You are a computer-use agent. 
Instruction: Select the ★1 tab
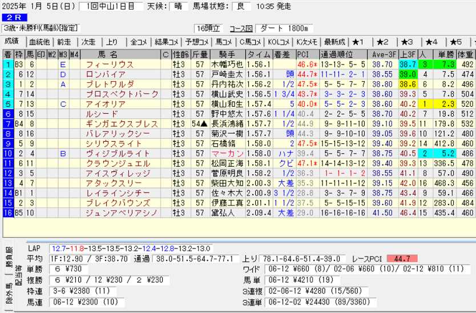tap(358, 42)
